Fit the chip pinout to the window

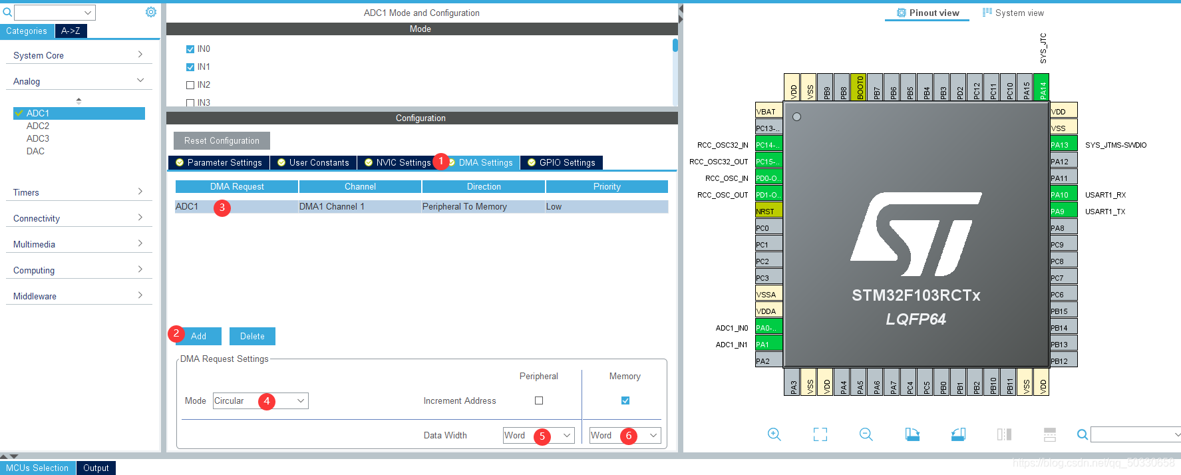820,434
